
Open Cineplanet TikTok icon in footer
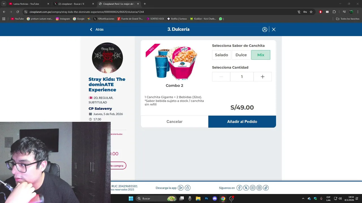point(266,188)
